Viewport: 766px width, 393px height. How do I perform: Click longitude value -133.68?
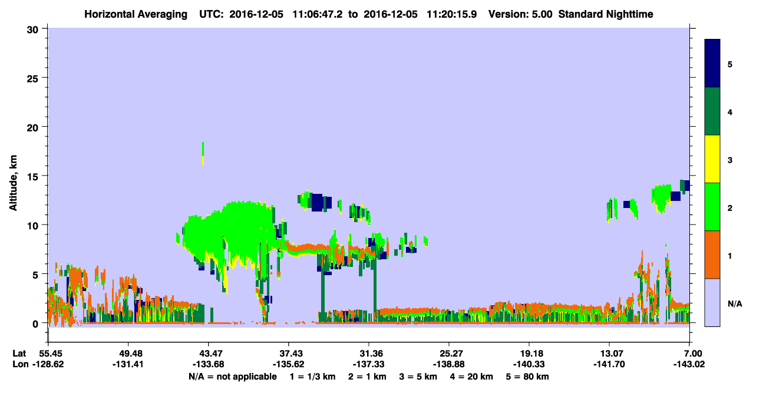[x=209, y=364]
